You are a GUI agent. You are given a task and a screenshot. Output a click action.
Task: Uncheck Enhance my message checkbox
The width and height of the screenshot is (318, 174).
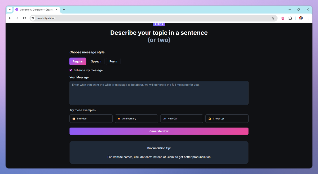coord(71,70)
